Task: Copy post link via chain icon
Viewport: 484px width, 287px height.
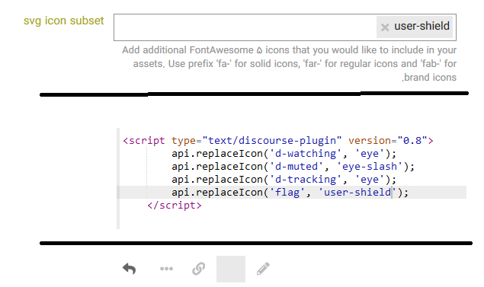Action: click(198, 269)
